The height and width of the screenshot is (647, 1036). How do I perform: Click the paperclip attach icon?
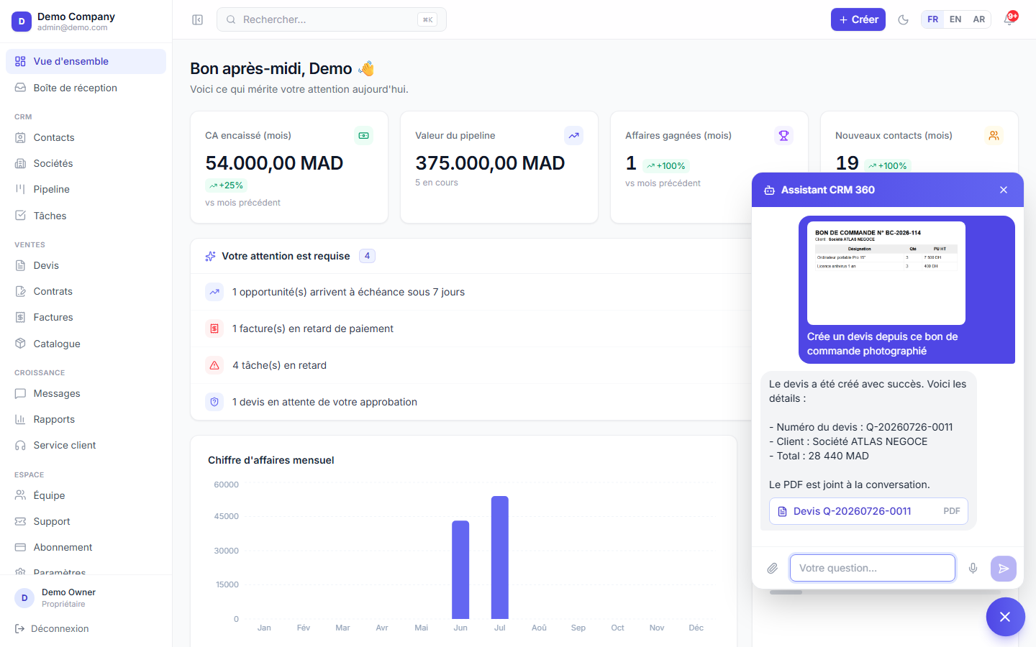[x=772, y=568]
